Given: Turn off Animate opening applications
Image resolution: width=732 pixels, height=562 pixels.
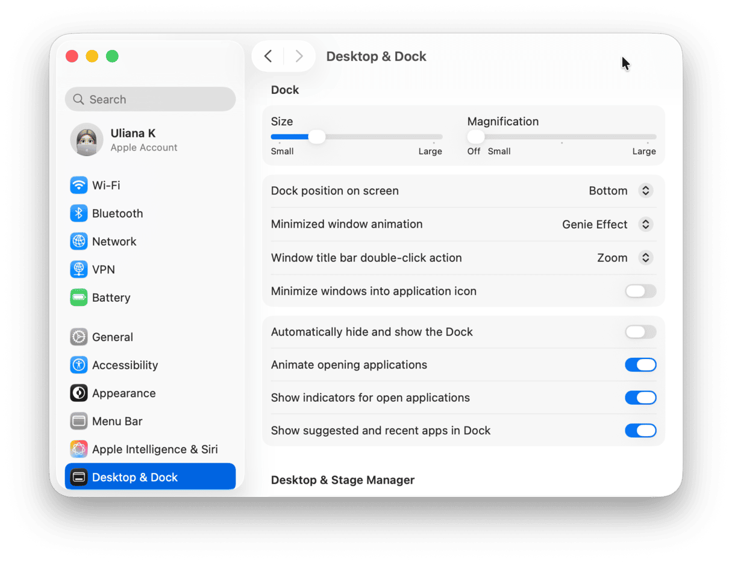Looking at the screenshot, I should [x=640, y=365].
